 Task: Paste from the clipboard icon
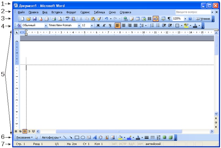tap(93, 19)
